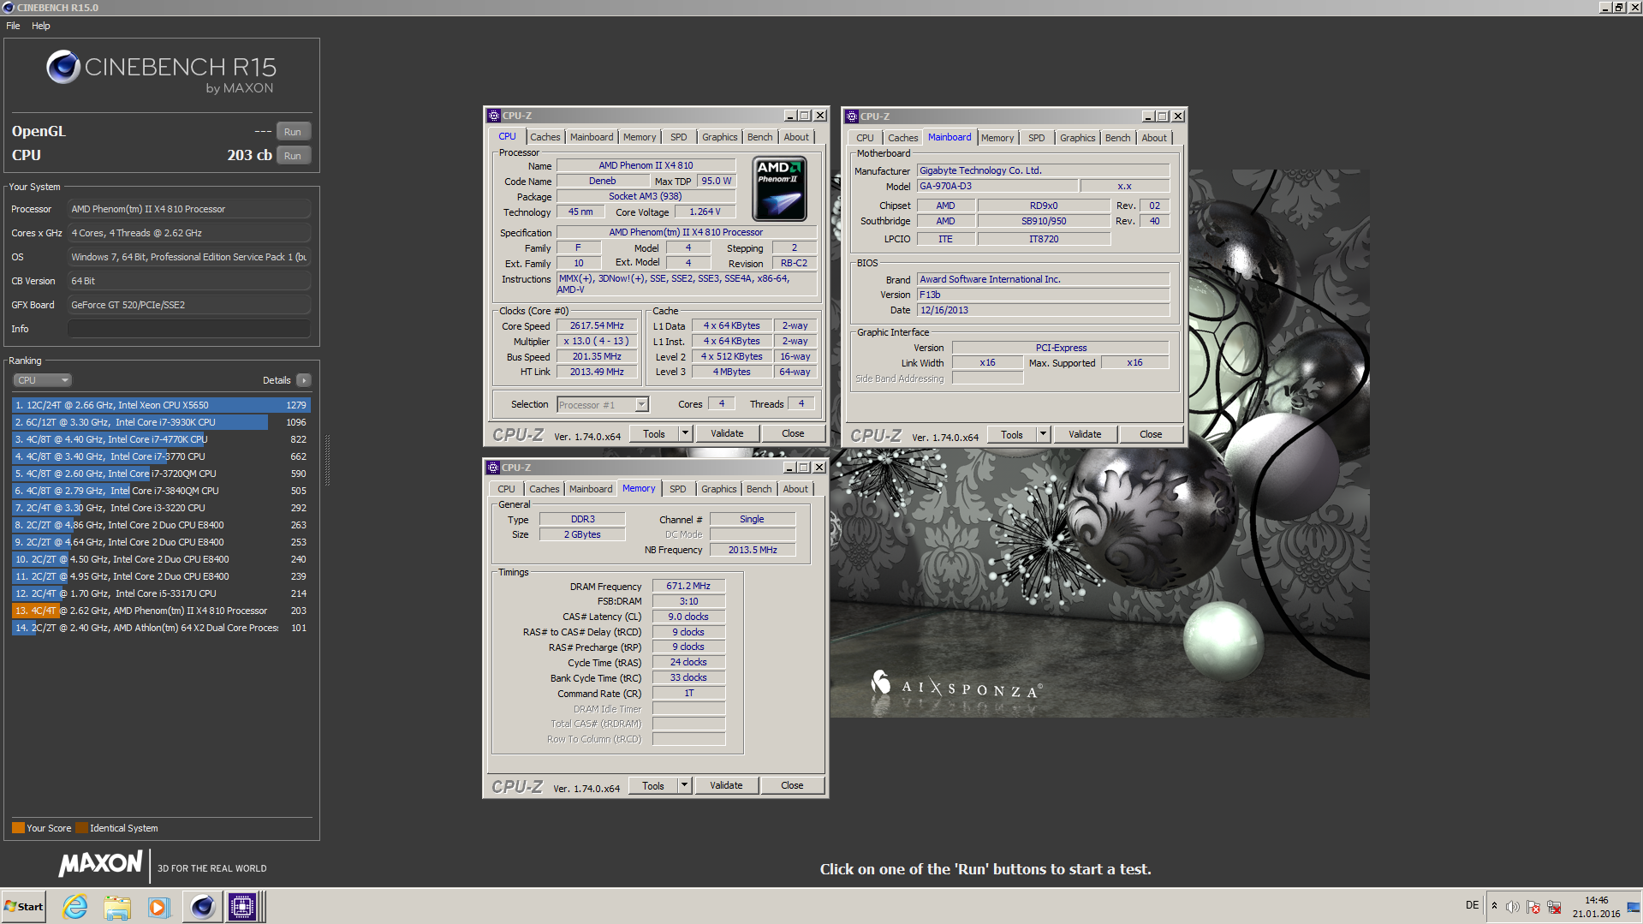Image resolution: width=1643 pixels, height=924 pixels.
Task: Select the Intel Xeon X5650 ranking row
Action: 161,405
